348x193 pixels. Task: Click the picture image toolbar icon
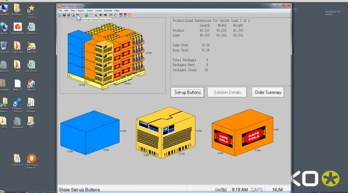coord(86,15)
